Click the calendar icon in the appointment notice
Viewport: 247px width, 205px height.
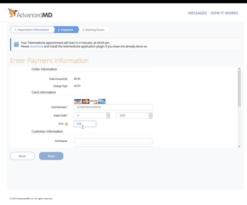click(x=16, y=44)
